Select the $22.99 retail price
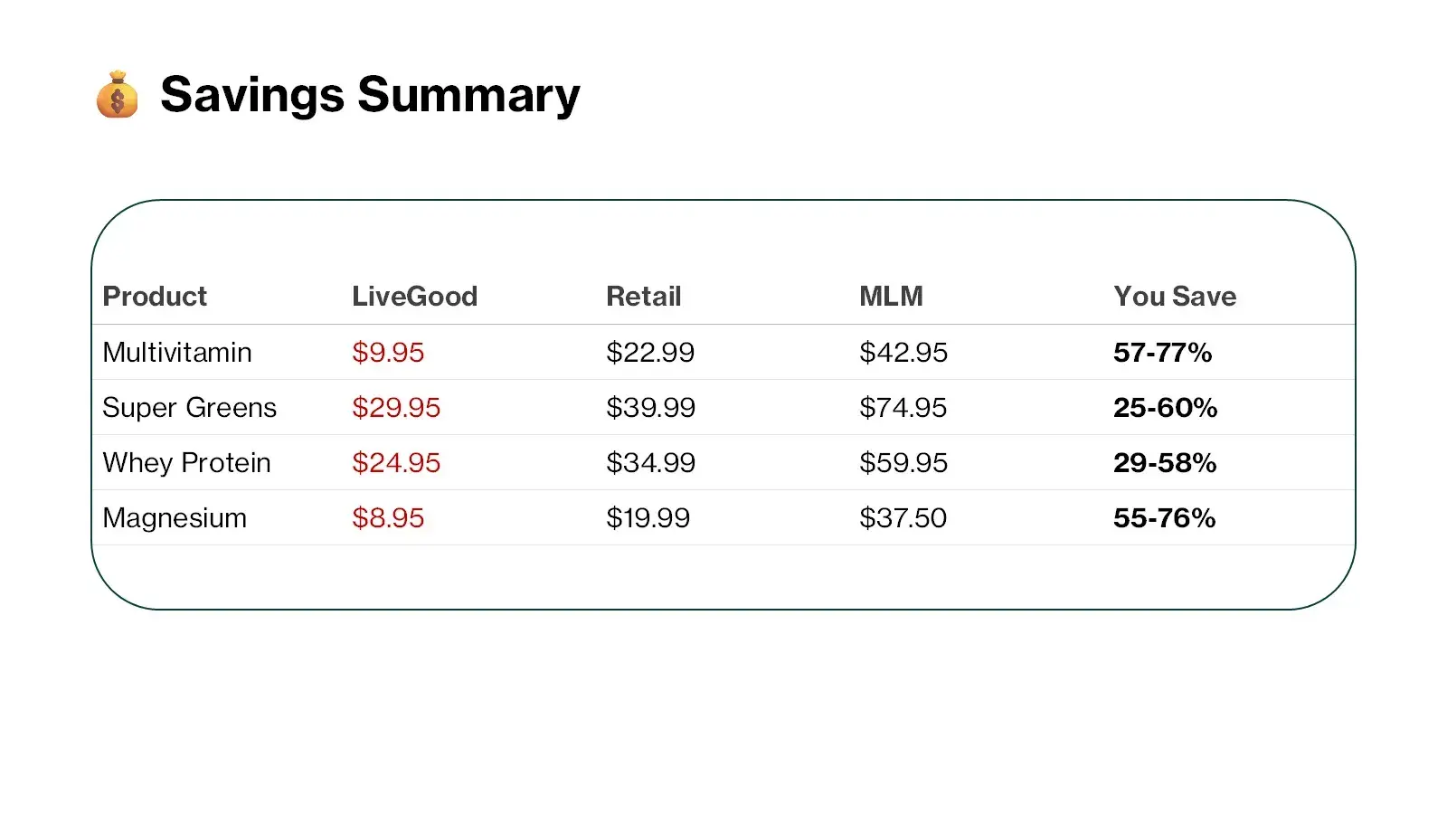The width and height of the screenshot is (1447, 814). (x=650, y=353)
